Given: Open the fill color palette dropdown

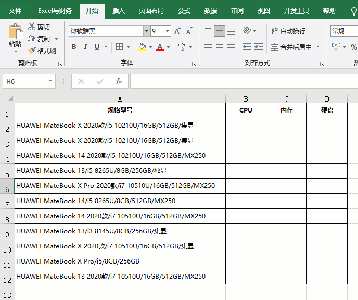Looking at the screenshot, I should coord(150,47).
